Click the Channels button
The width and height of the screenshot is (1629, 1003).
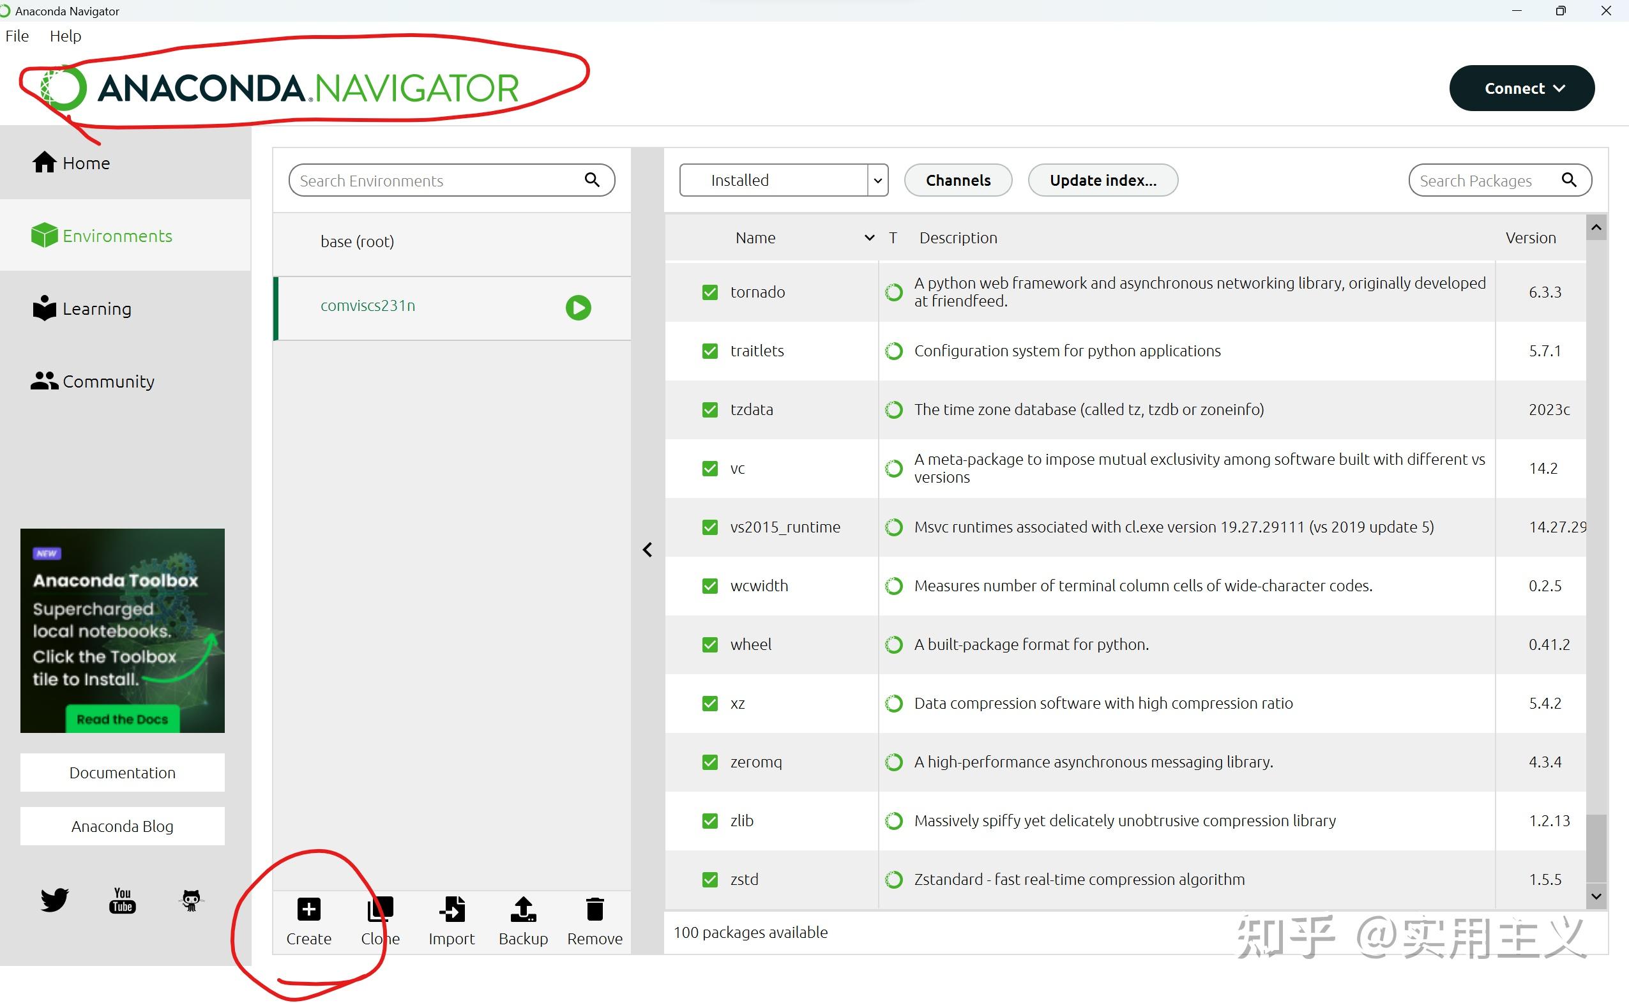coord(958,181)
